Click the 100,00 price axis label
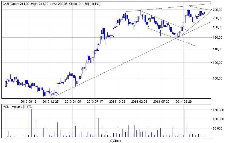Image resolution: width=229 pixels, height=143 pixels. pos(218,78)
